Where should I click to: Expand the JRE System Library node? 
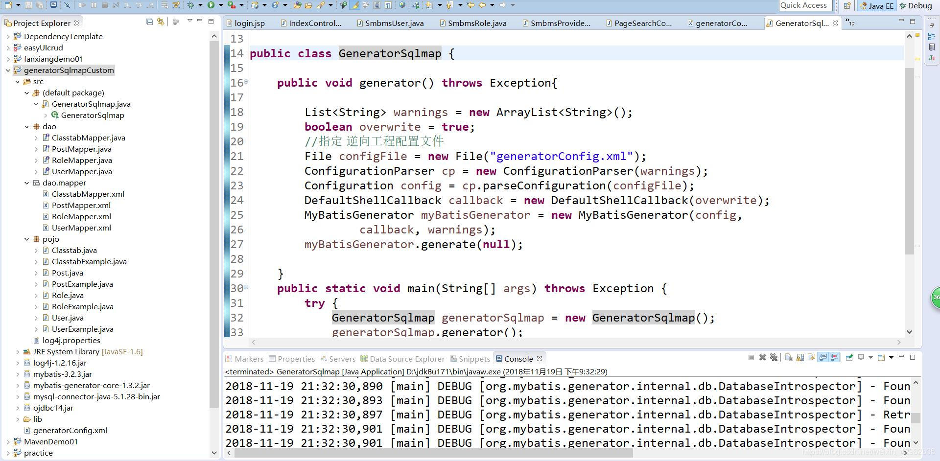pos(17,352)
